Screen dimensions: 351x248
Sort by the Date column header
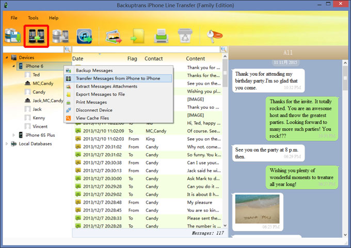pos(77,59)
